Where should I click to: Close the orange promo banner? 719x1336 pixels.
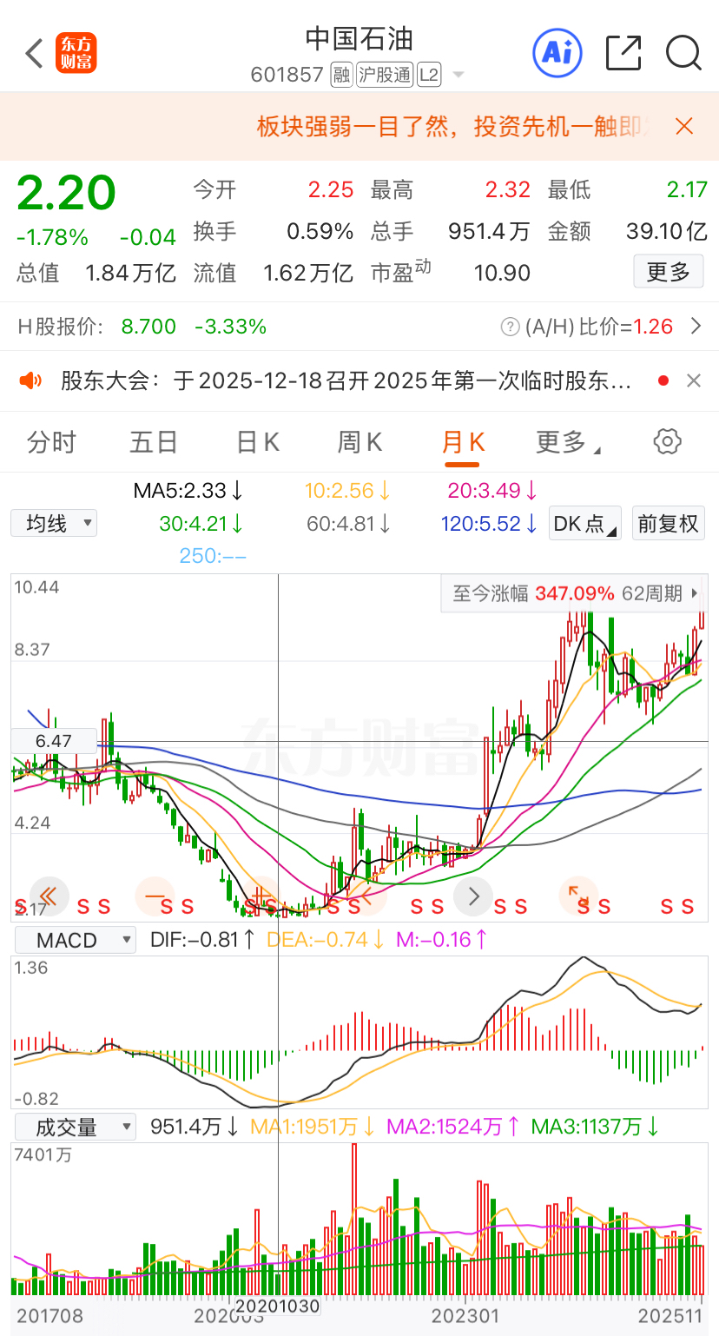coord(684,127)
